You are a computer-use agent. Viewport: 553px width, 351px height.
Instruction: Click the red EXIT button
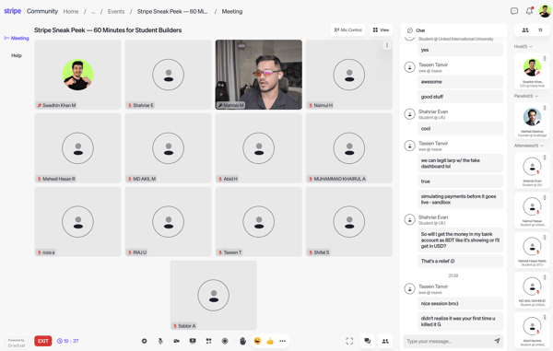pos(43,341)
